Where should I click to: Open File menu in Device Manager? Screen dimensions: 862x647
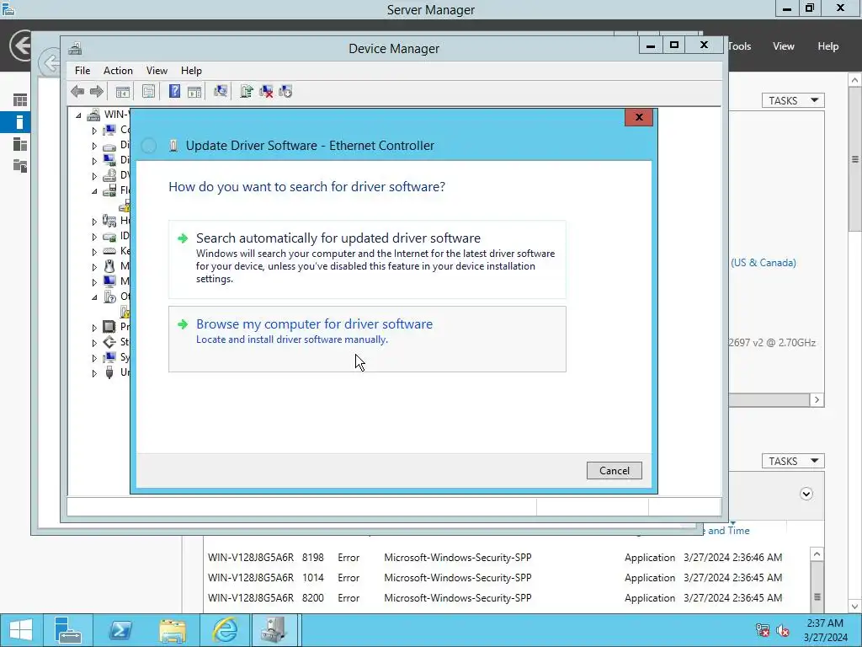tap(82, 71)
